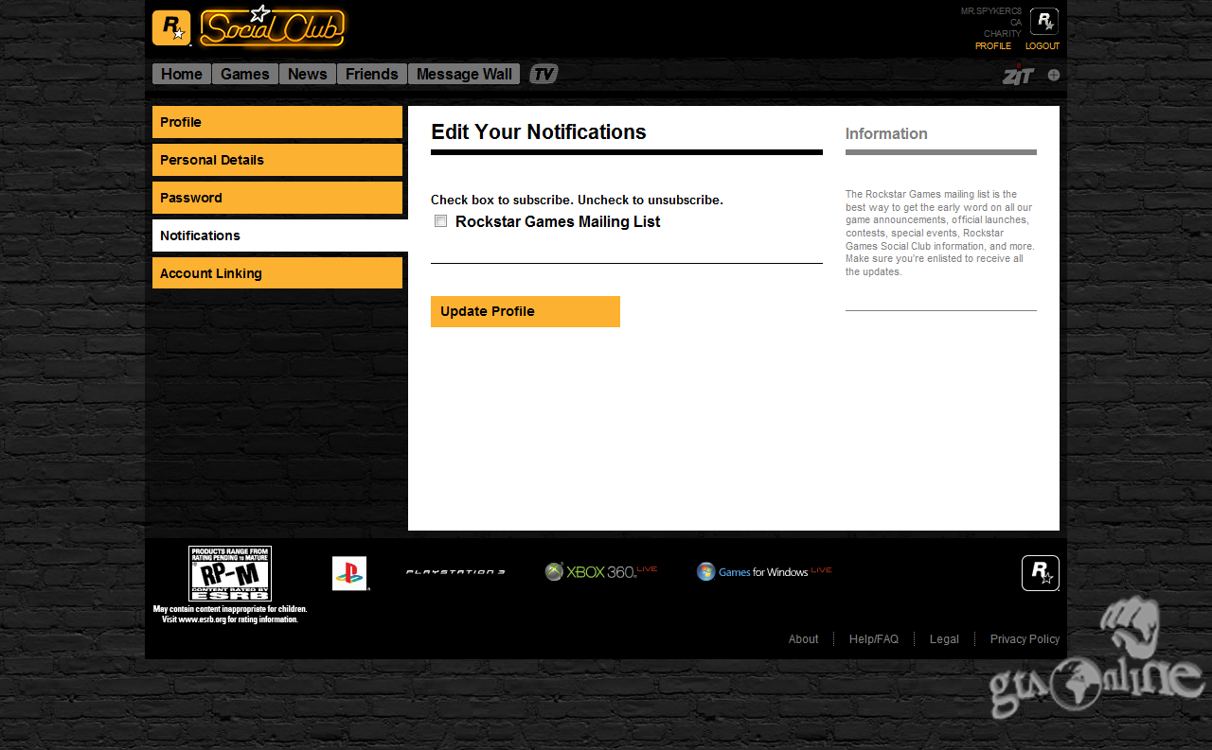This screenshot has height=750, width=1212.
Task: Open the TV icon in navigation bar
Action: (544, 74)
